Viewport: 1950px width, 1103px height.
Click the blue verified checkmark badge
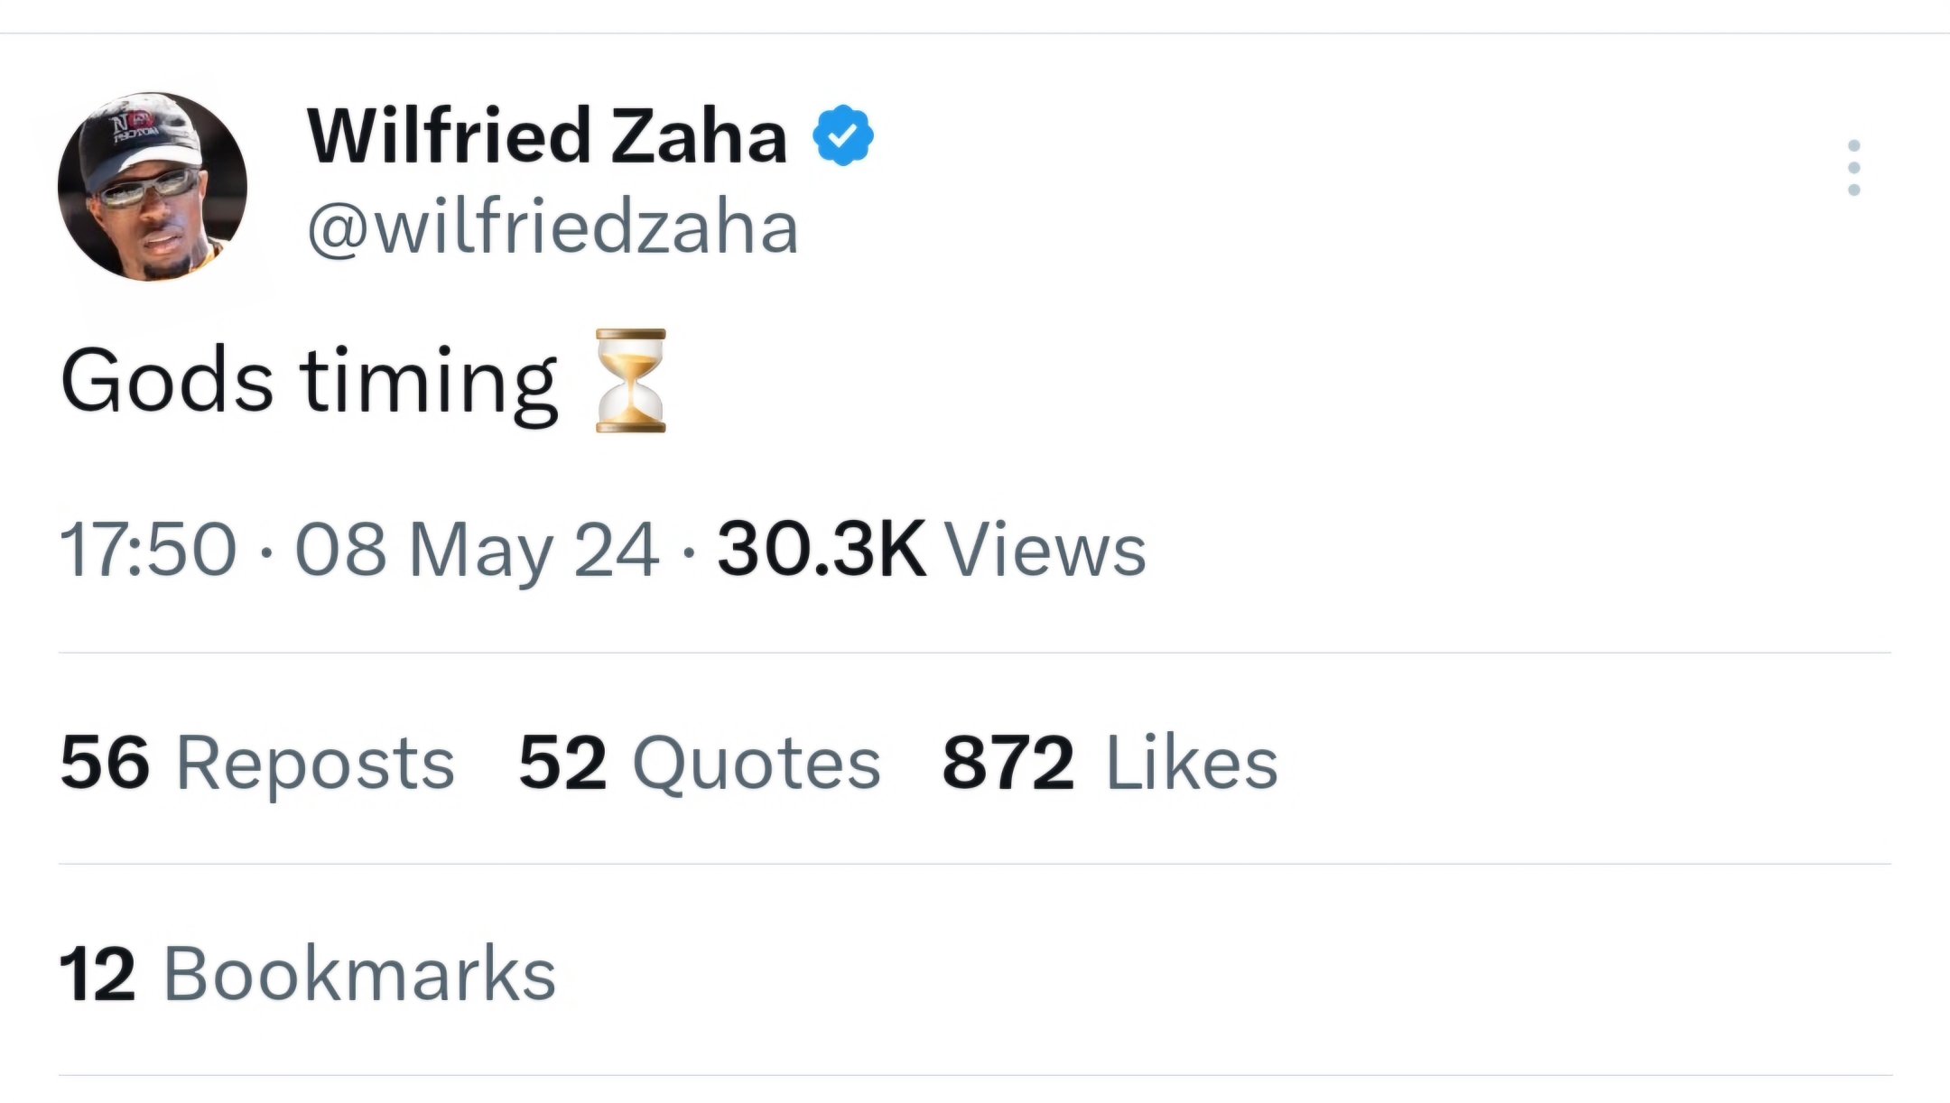pyautogui.click(x=842, y=136)
